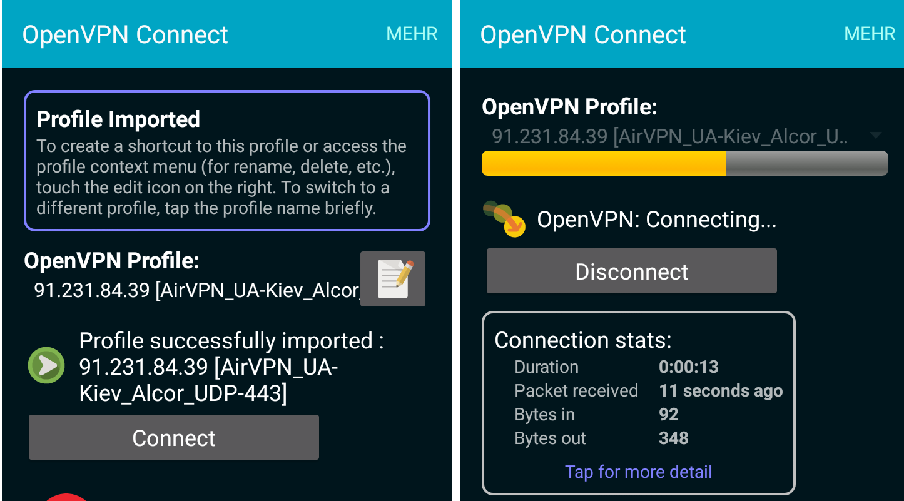Tap the Profile Imported info box

point(227,161)
